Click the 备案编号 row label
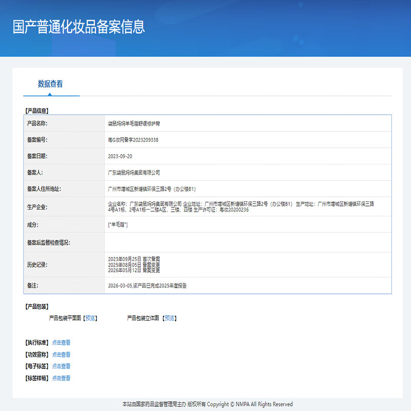This screenshot has width=411, height=411. (37, 140)
